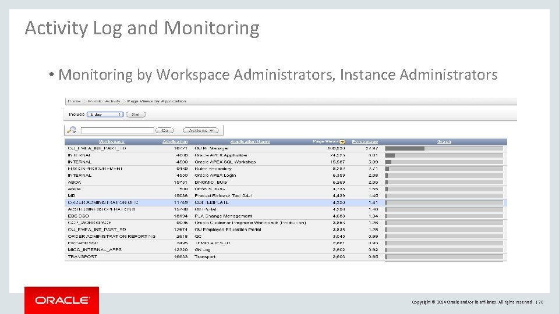Click the Go button
Screen dimensions: 559x314
tap(165, 130)
